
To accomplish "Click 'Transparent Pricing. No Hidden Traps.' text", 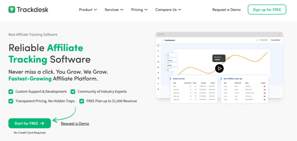I will click(x=46, y=101).
